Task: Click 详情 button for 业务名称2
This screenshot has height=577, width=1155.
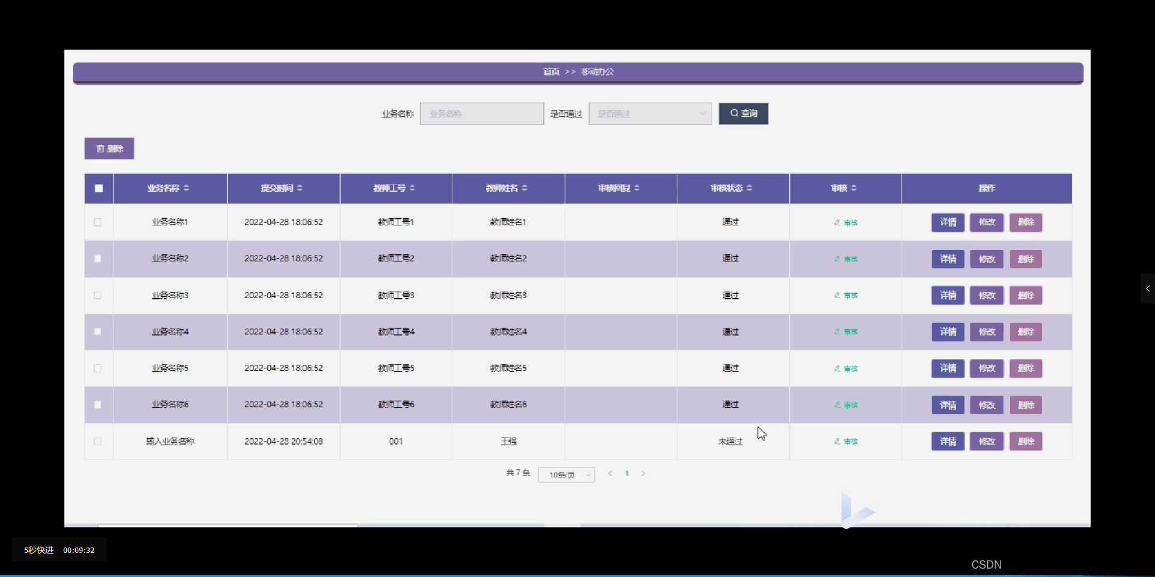Action: tap(947, 259)
